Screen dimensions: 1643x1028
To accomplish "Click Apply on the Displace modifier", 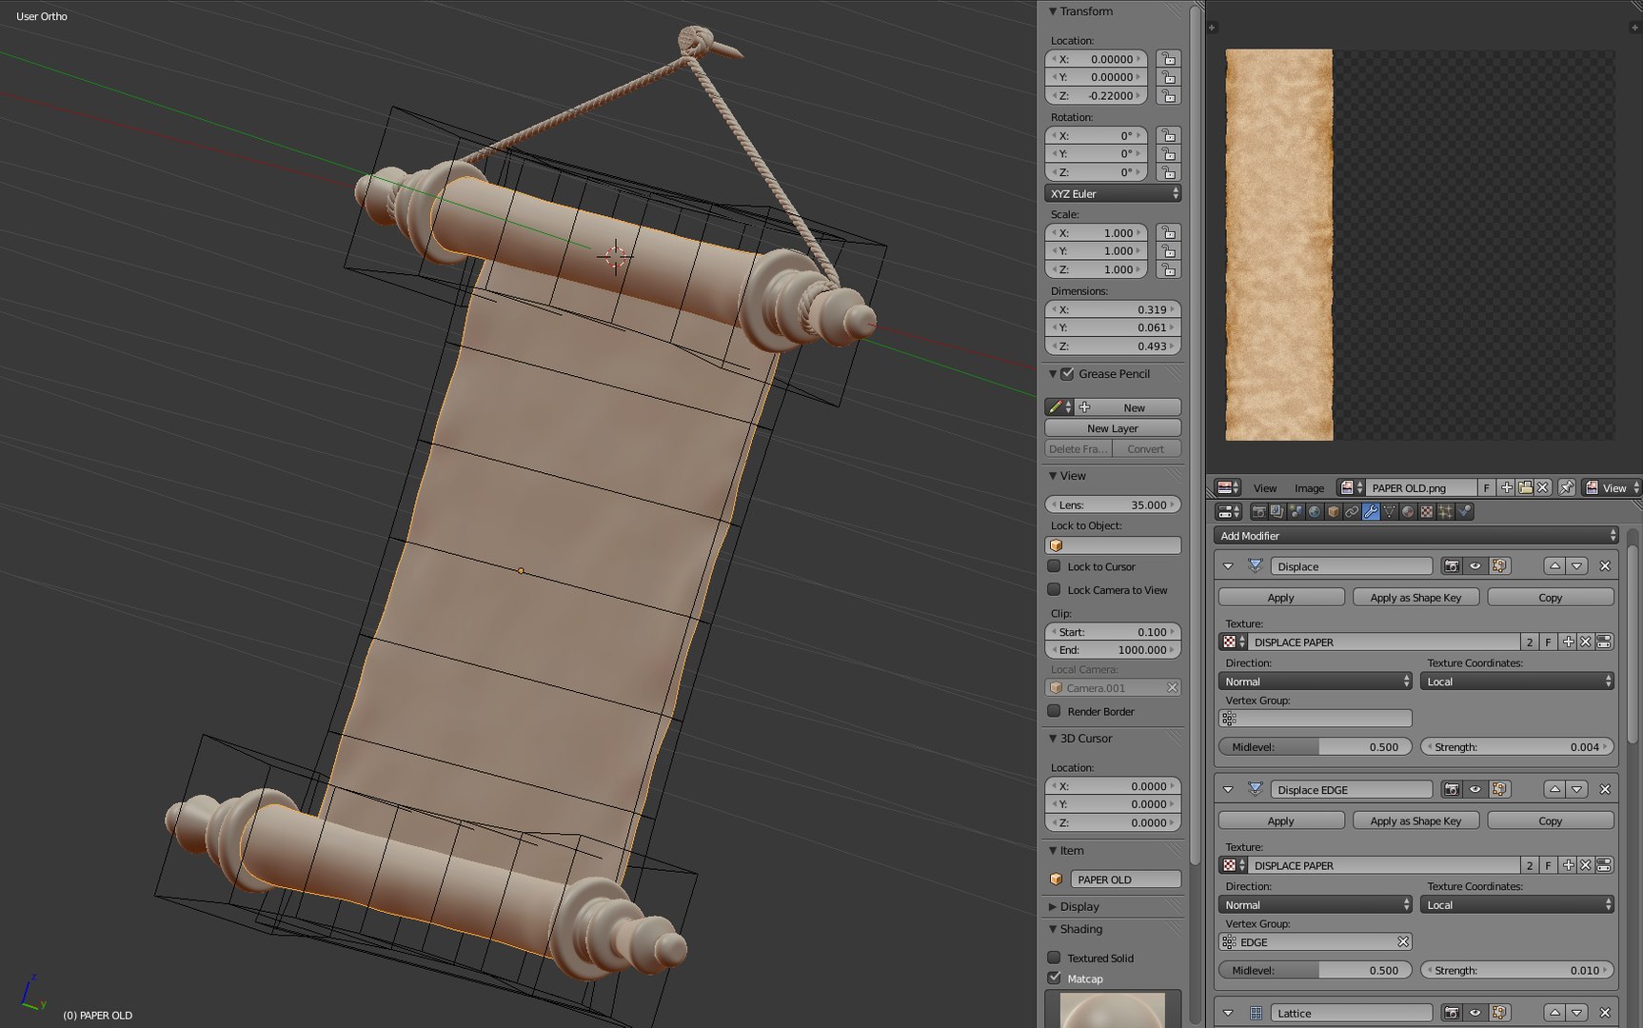I will pos(1280,598).
